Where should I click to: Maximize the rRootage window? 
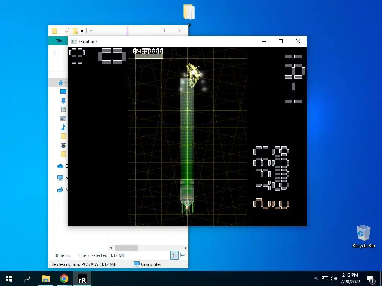281,41
